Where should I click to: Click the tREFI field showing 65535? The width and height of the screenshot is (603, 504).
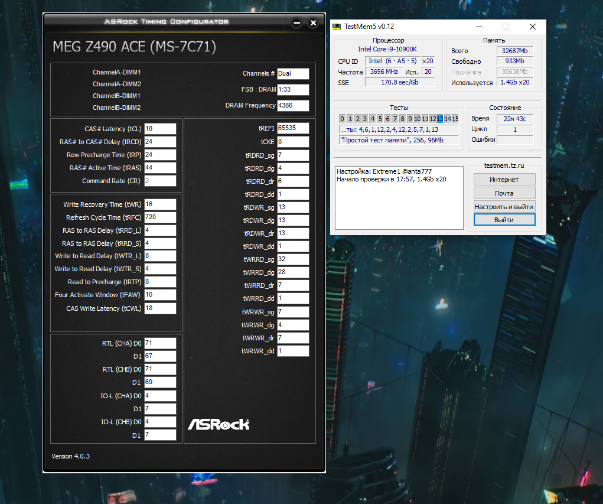click(293, 128)
